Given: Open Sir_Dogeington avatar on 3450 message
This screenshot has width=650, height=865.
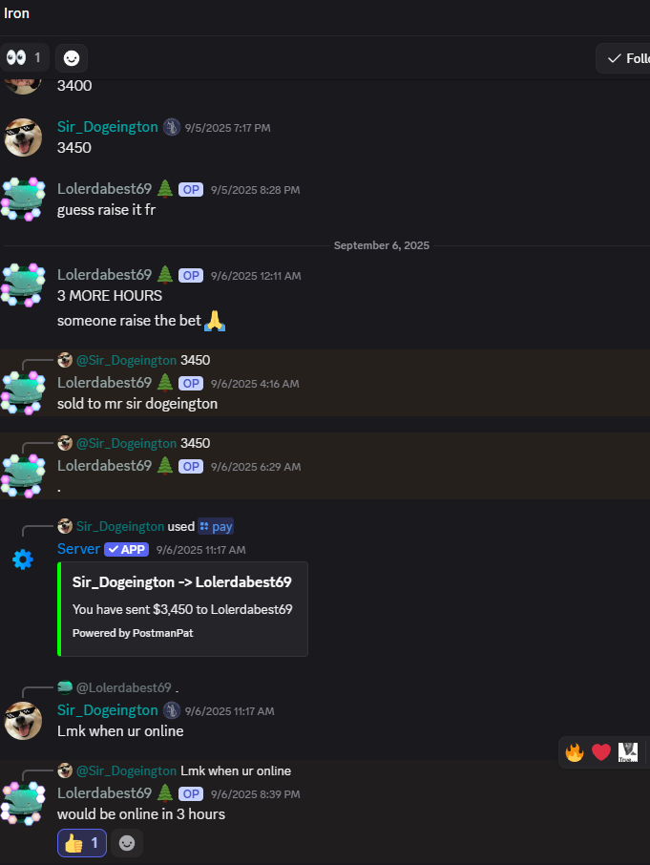Looking at the screenshot, I should tap(23, 137).
